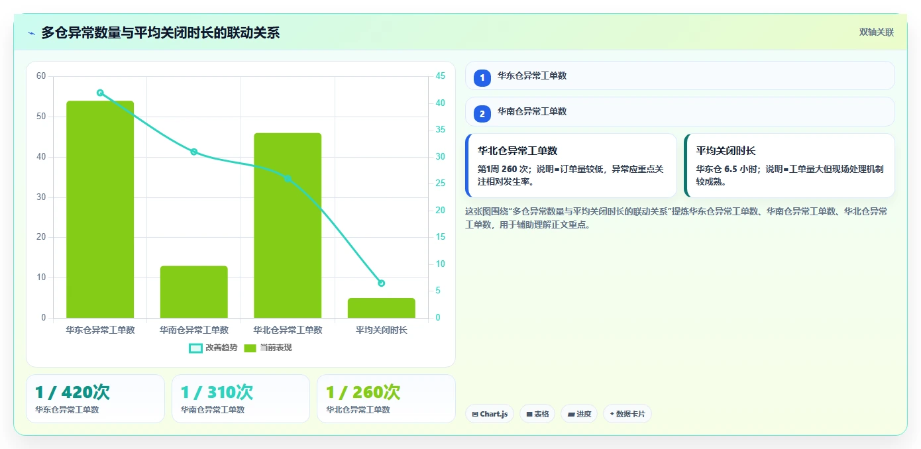This screenshot has height=449, width=921.
Task: Click the icon in the Chart.js tag
Action: (475, 415)
